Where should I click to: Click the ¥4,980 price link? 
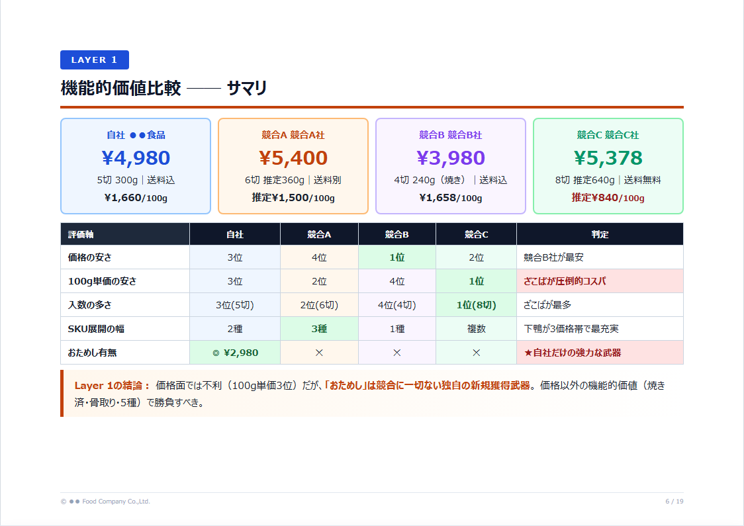(x=135, y=157)
